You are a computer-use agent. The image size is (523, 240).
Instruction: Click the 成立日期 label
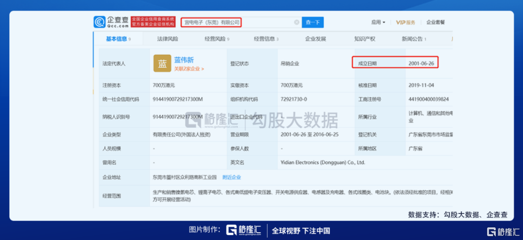click(367, 63)
